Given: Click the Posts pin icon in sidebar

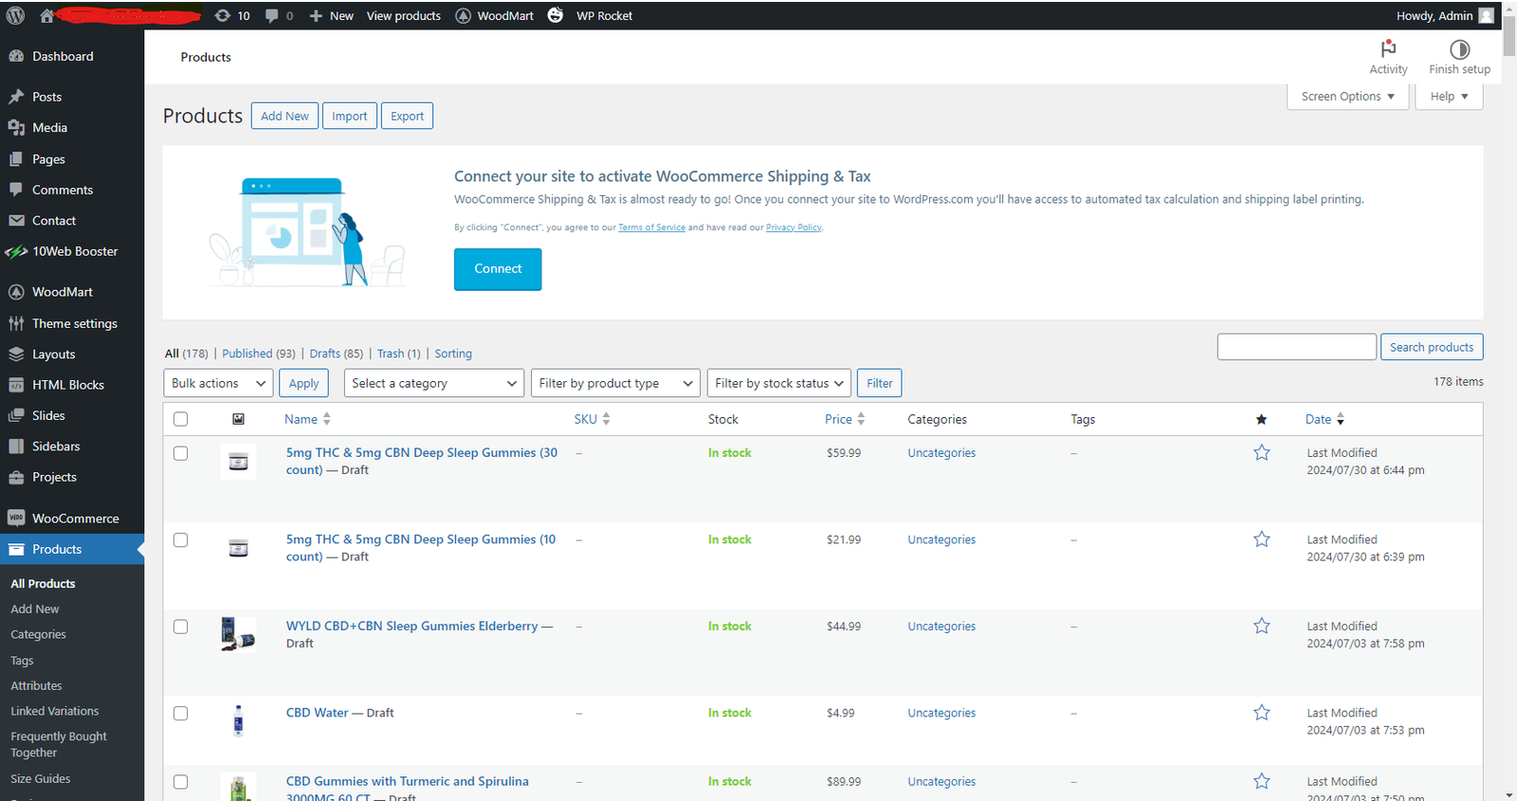Looking at the screenshot, I should pyautogui.click(x=16, y=97).
